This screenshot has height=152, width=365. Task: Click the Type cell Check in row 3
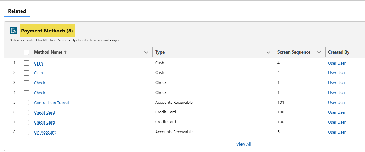pyautogui.click(x=161, y=83)
